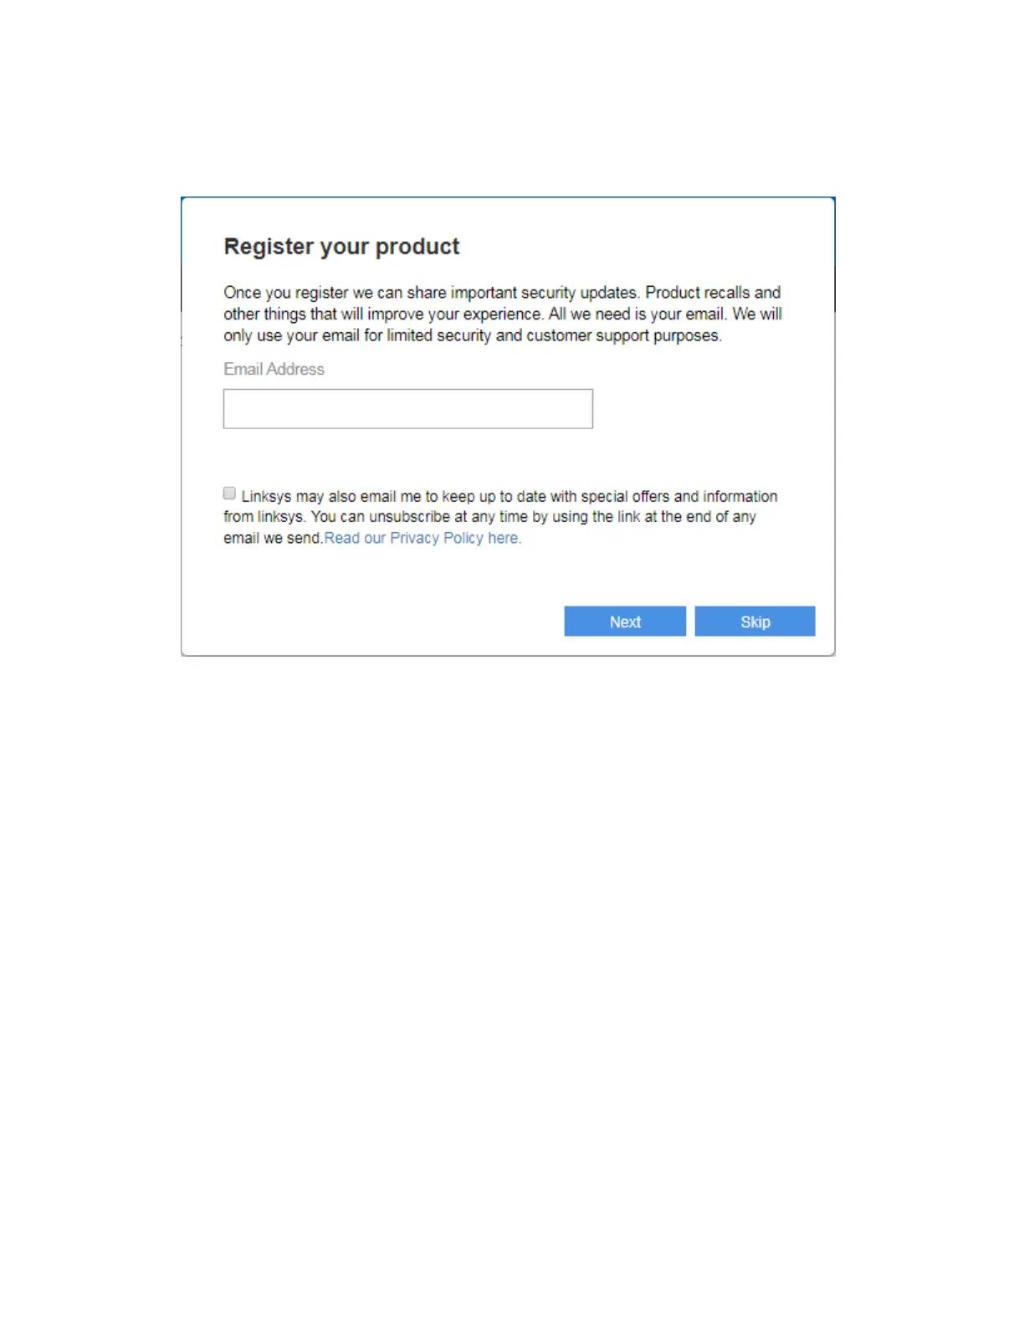Follow the Privacy Policy hyperlink

422,538
